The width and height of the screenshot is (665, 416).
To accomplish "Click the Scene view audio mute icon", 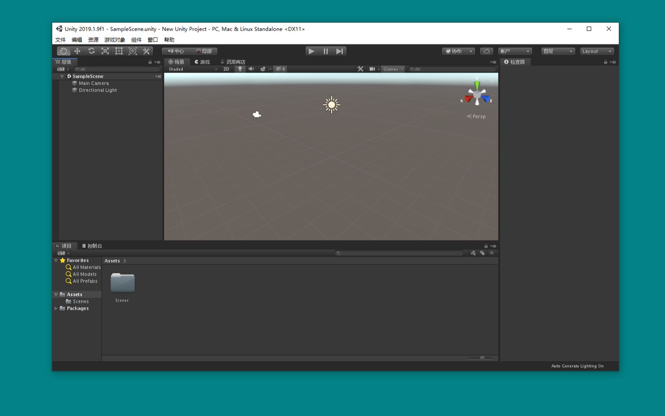I will coord(251,69).
